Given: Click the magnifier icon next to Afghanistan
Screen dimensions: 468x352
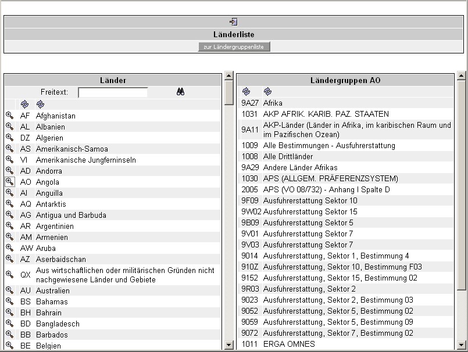Looking at the screenshot, I should [x=9, y=116].
